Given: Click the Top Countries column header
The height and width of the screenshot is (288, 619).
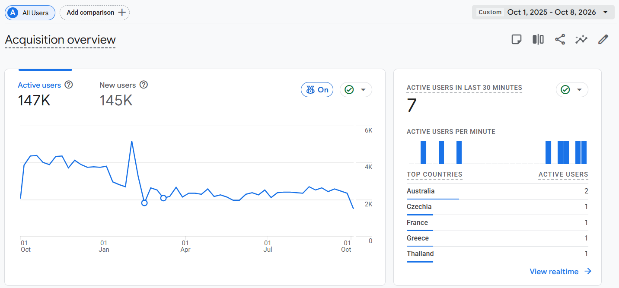Looking at the screenshot, I should (434, 174).
